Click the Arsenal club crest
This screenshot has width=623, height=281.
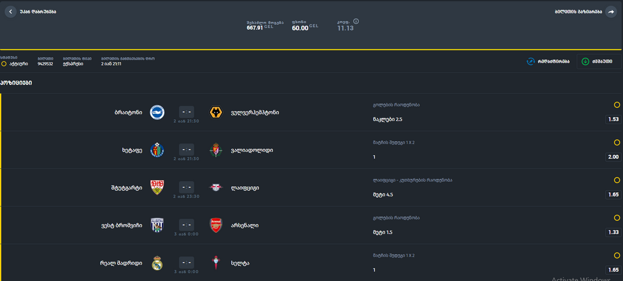coord(216,226)
